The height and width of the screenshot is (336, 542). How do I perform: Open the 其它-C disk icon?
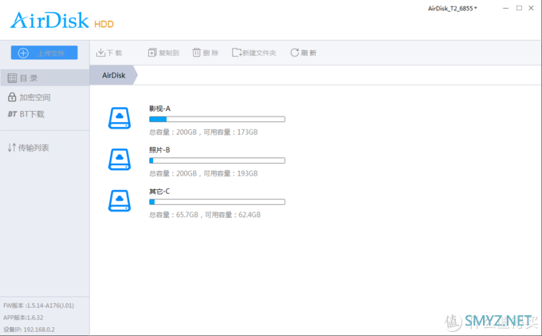(120, 200)
